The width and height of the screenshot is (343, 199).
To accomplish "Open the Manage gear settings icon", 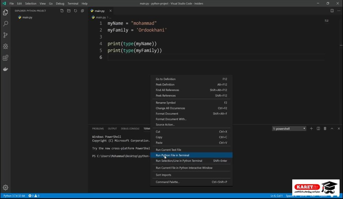I will (5, 188).
